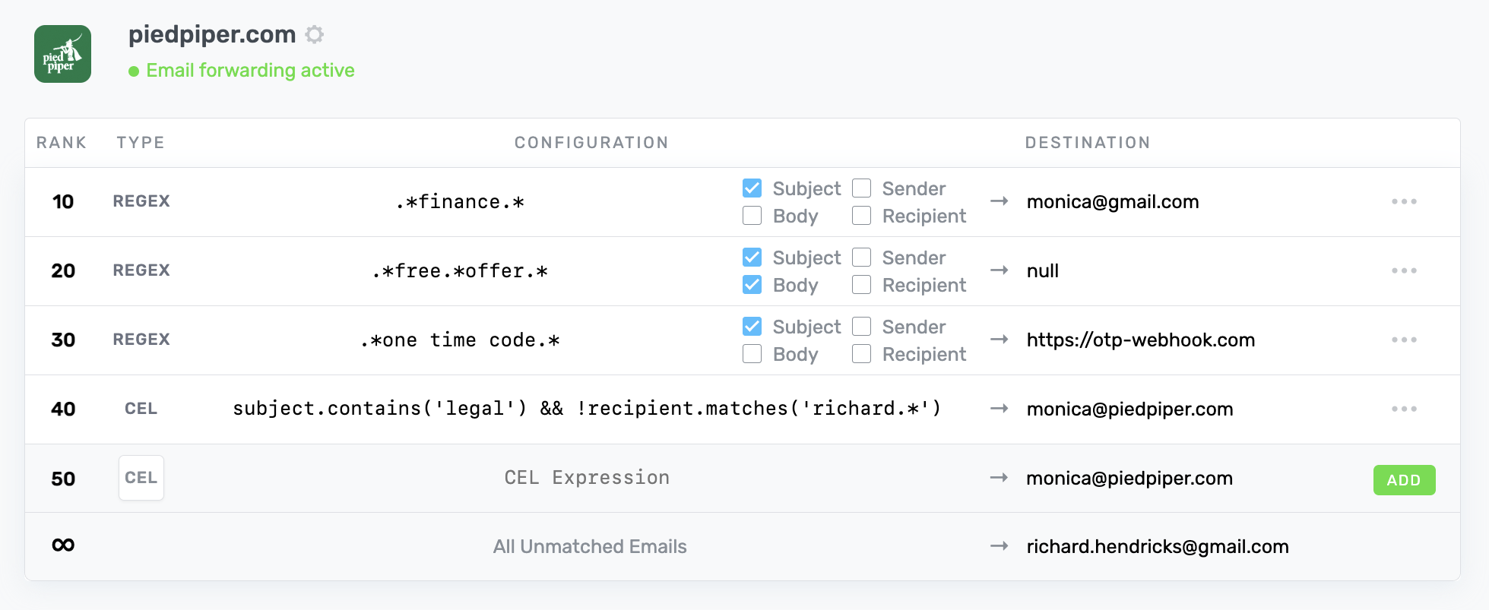
Task: Check Sender for the one time code rule
Action: [x=861, y=327]
